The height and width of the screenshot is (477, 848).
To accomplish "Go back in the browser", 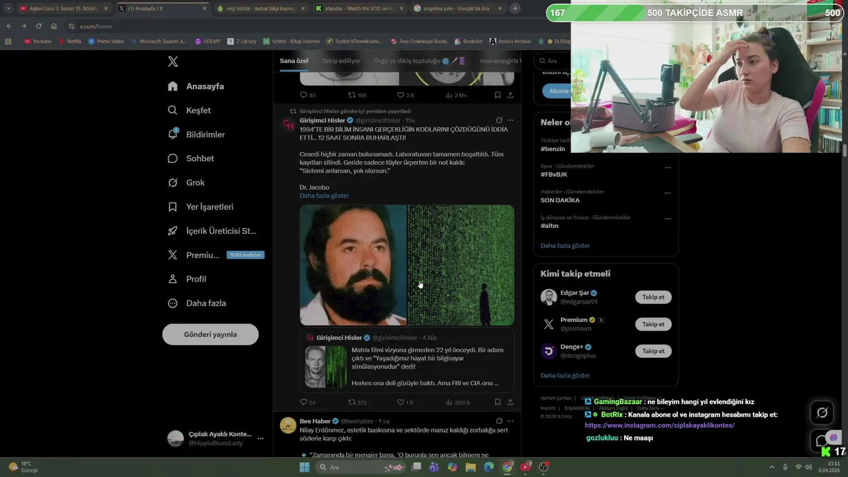I will (x=9, y=26).
